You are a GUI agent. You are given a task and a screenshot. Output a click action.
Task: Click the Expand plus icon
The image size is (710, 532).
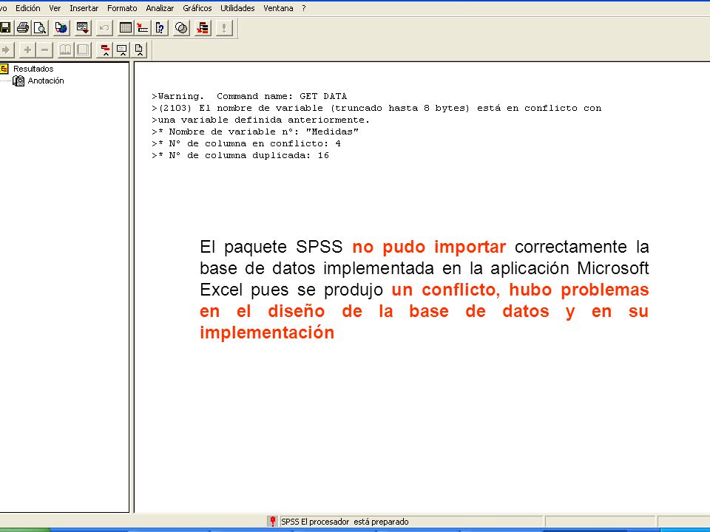tap(27, 50)
